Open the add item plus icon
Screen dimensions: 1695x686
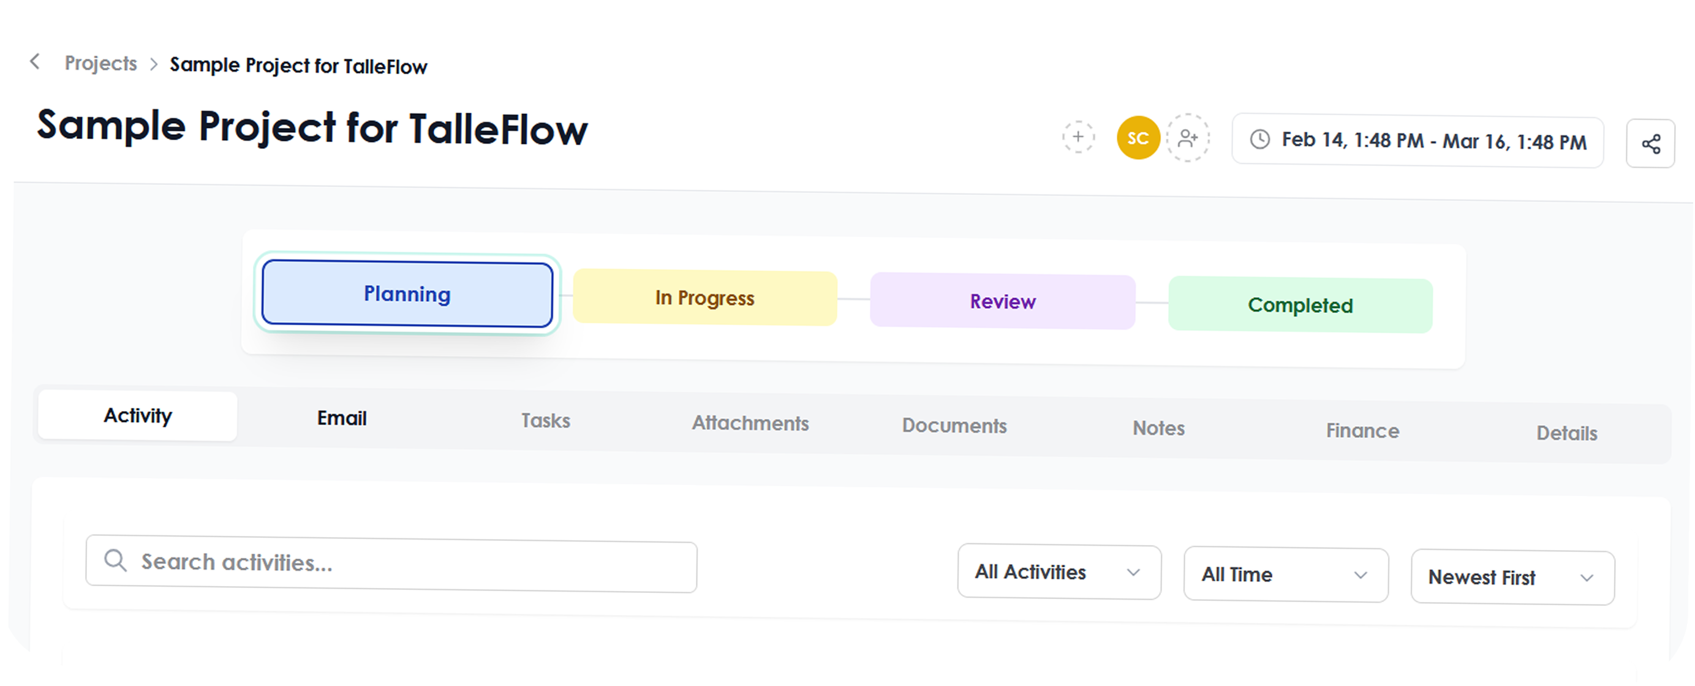tap(1079, 137)
